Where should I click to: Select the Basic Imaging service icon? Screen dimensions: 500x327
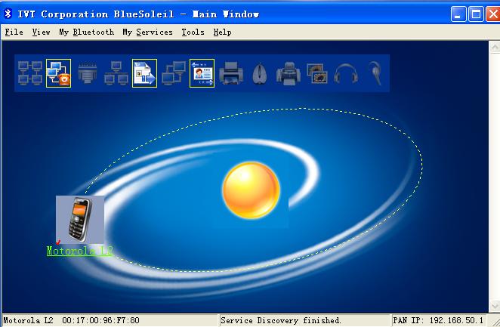pos(317,73)
